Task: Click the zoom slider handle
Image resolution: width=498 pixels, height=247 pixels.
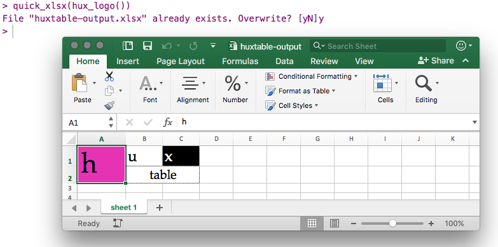Action: pyautogui.click(x=392, y=224)
